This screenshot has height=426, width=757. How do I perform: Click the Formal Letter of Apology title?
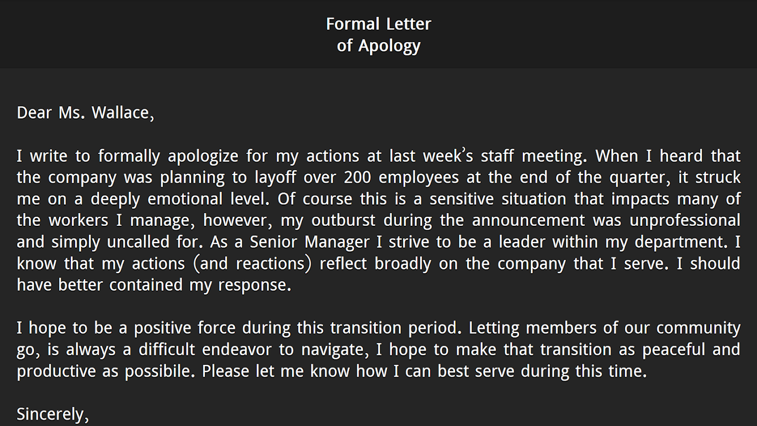[x=378, y=35]
